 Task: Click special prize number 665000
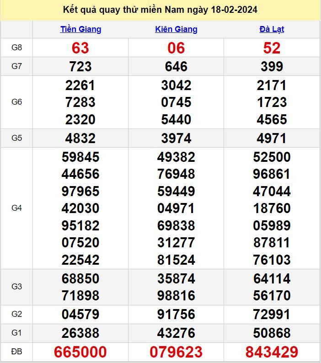click(x=80, y=352)
